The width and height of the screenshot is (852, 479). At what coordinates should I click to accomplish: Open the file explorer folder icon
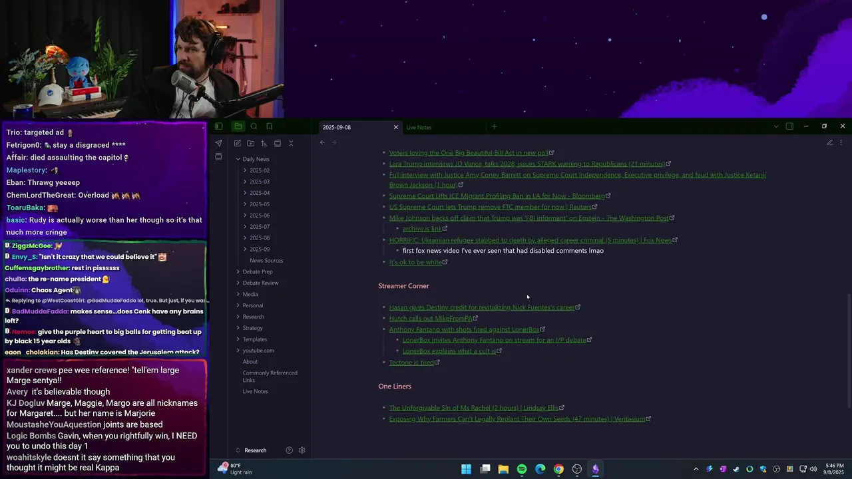pyautogui.click(x=238, y=126)
